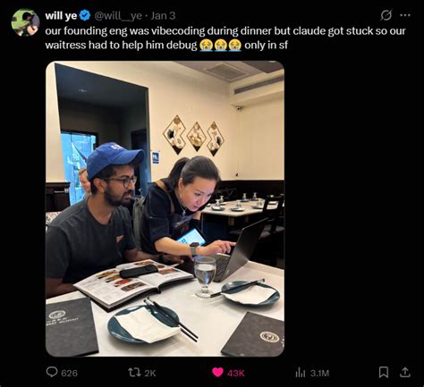The height and width of the screenshot is (387, 424).
Task: Open will ye's profile avatar
Action: tap(25, 22)
